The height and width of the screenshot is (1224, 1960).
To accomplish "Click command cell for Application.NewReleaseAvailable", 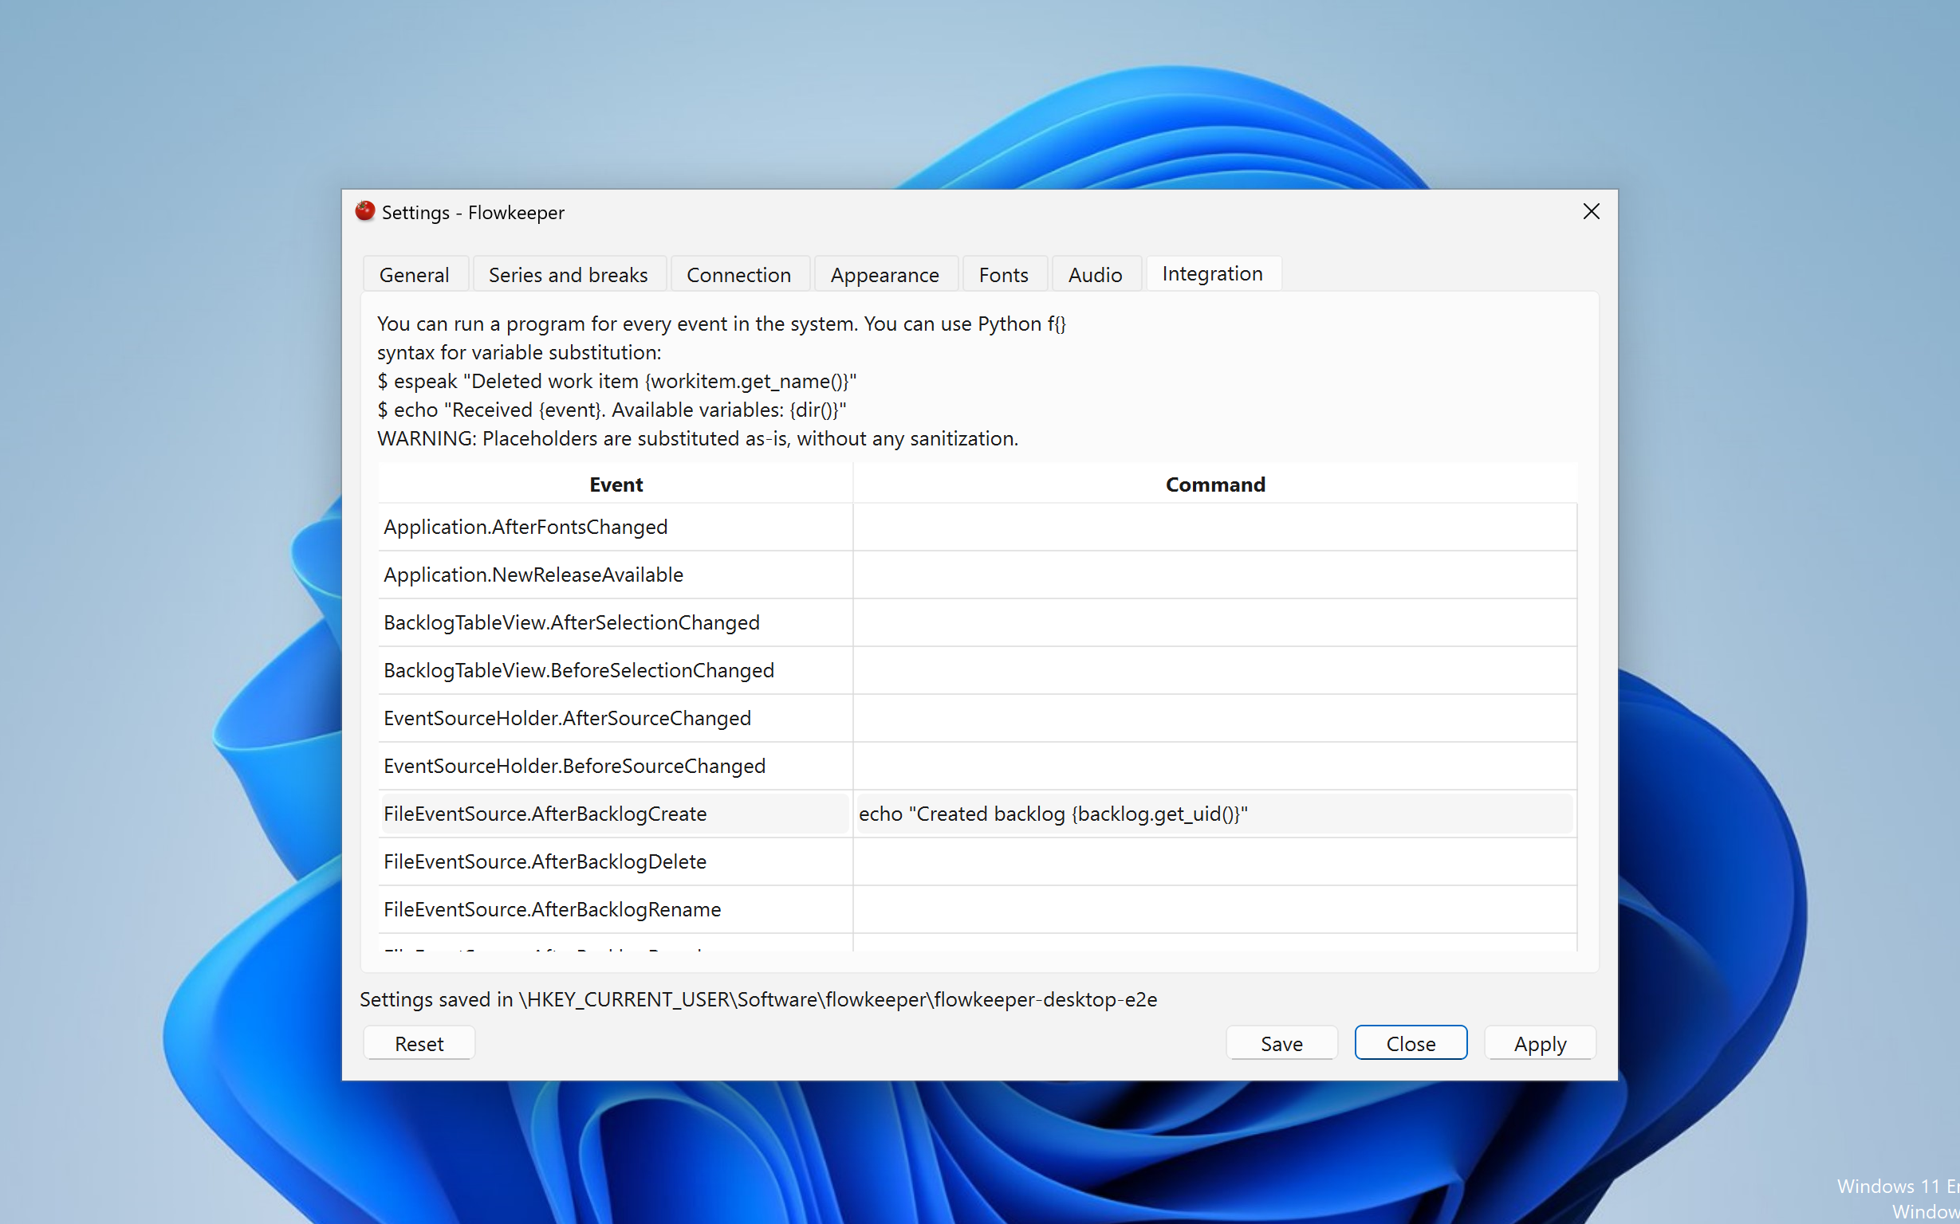I will coord(1215,575).
